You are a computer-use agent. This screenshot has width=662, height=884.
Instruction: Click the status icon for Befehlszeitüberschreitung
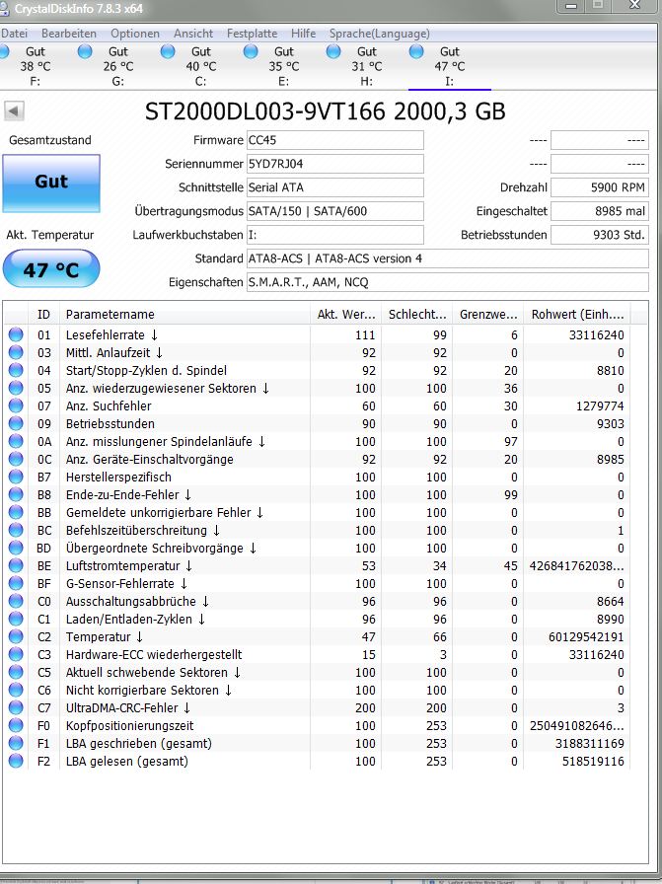coord(16,531)
